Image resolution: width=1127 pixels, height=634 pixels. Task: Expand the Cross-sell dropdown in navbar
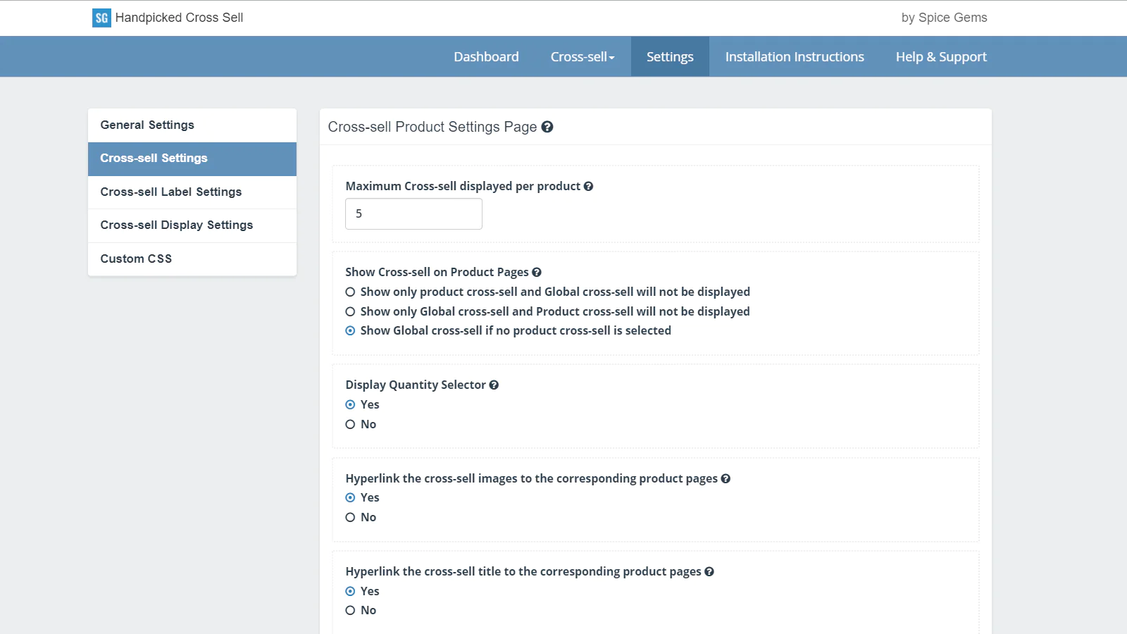click(582, 57)
